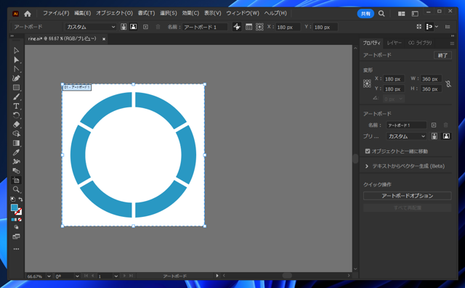Open artboard number dropdown in status bar
The image size is (465, 288).
pos(116,276)
